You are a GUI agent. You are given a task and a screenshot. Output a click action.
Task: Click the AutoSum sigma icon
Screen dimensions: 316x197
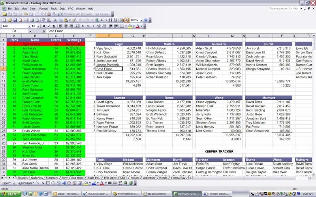(x=102, y=20)
